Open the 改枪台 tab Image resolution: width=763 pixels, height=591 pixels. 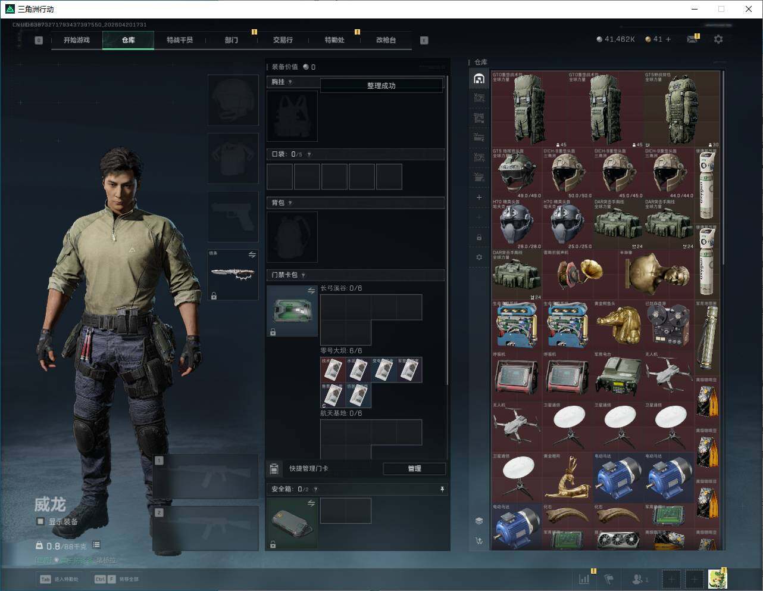[x=386, y=40]
